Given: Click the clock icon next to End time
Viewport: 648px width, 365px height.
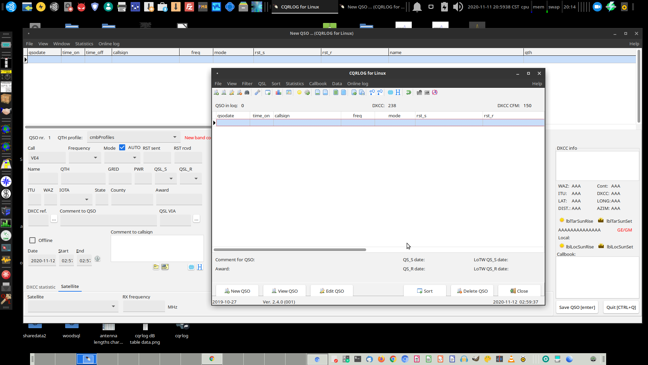Looking at the screenshot, I should [98, 259].
